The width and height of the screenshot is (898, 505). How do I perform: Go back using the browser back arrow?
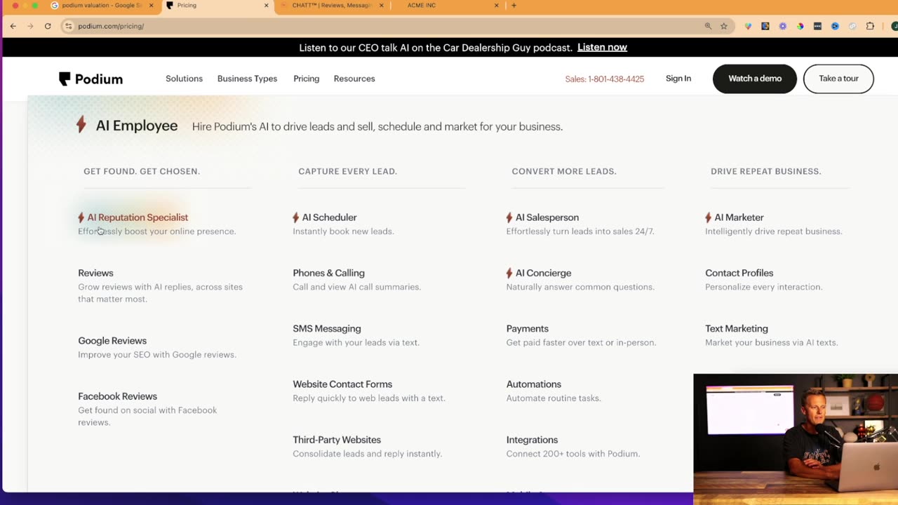[x=13, y=26]
